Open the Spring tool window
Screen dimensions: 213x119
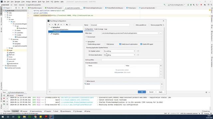coord(87,111)
